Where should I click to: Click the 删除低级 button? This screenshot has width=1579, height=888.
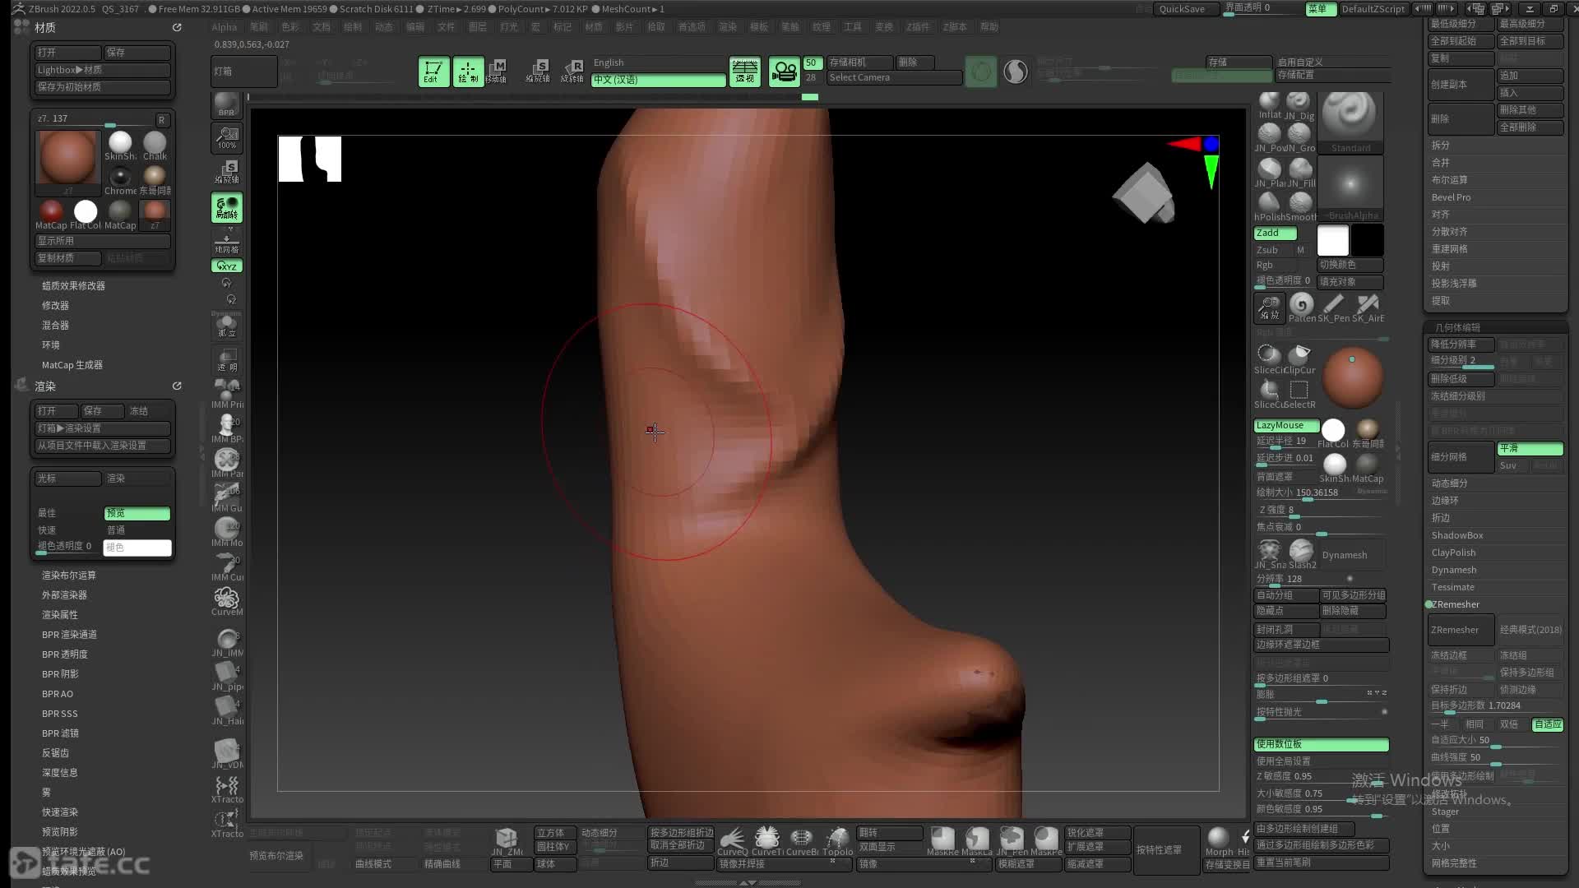pos(1461,379)
